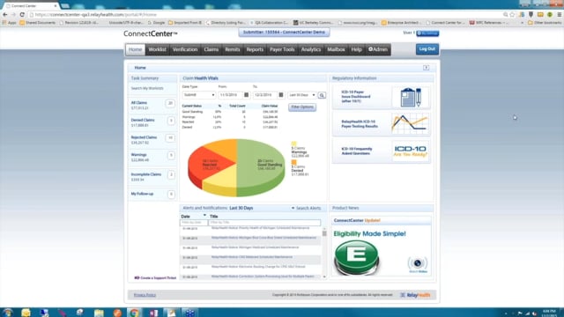The height and width of the screenshot is (317, 564).
Task: Click the From date input field
Action: [x=231, y=95]
